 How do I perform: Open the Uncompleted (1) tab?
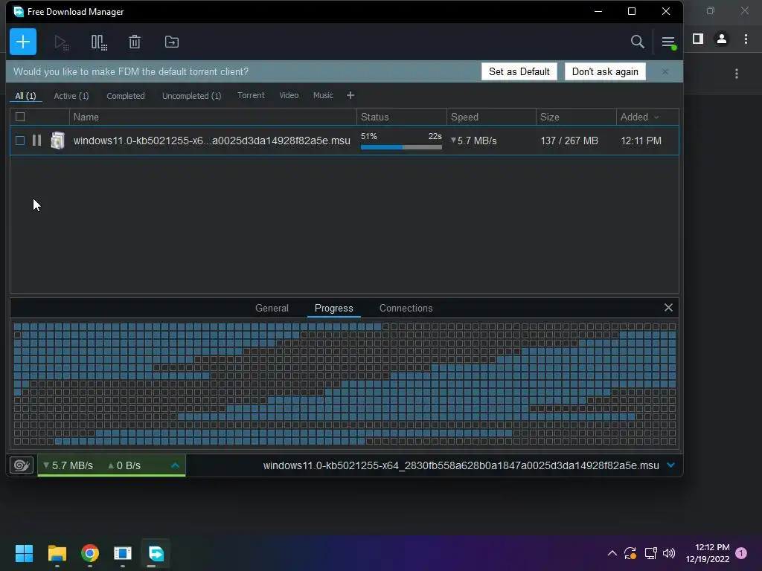tap(191, 96)
